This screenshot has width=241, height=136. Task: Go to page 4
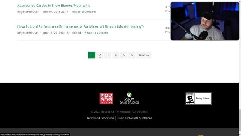pos(116,55)
